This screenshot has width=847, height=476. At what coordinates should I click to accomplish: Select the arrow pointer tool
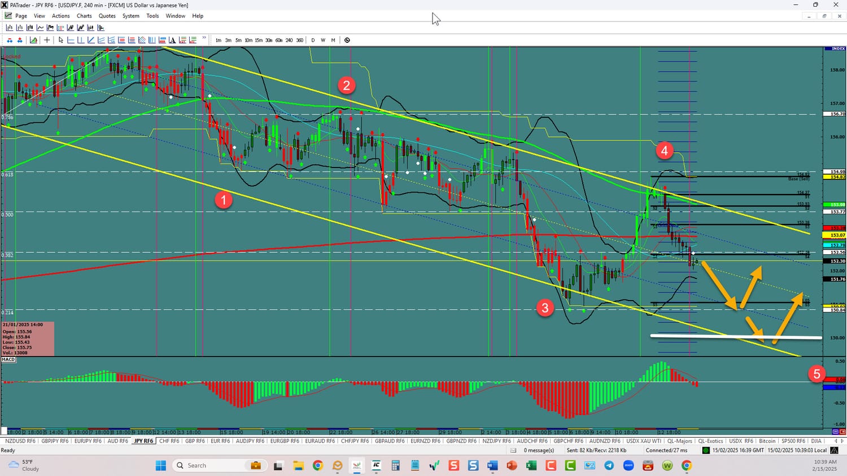61,40
